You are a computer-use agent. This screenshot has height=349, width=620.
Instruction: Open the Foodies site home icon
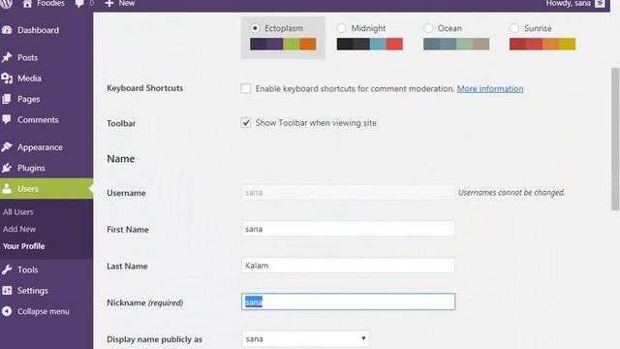(27, 4)
